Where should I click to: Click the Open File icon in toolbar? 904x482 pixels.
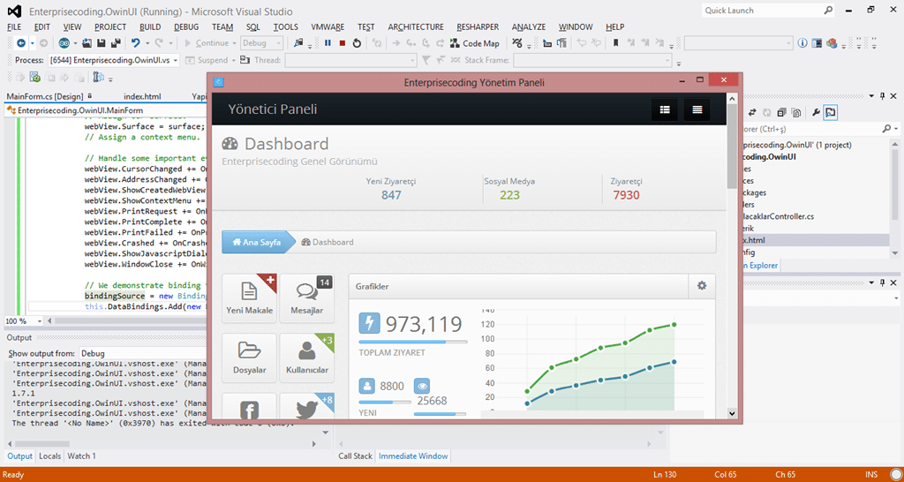(87, 43)
